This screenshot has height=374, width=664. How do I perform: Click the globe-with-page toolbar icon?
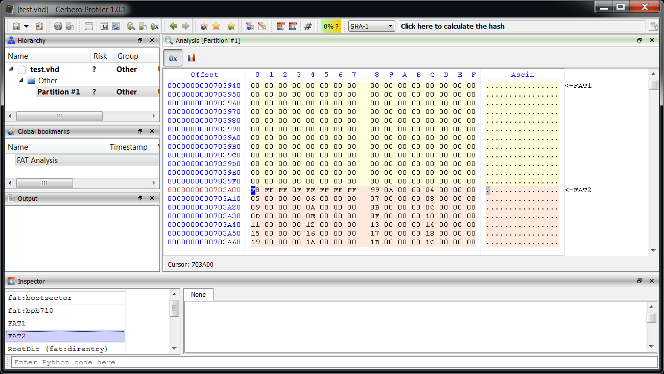coord(250,26)
